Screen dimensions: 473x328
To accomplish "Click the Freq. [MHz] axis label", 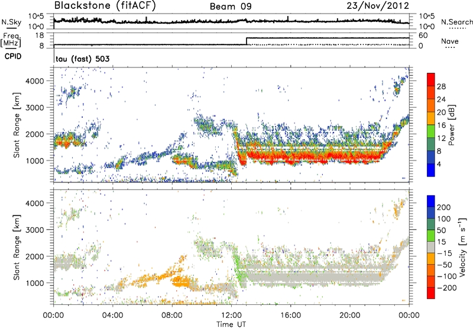I will pyautogui.click(x=11, y=40).
